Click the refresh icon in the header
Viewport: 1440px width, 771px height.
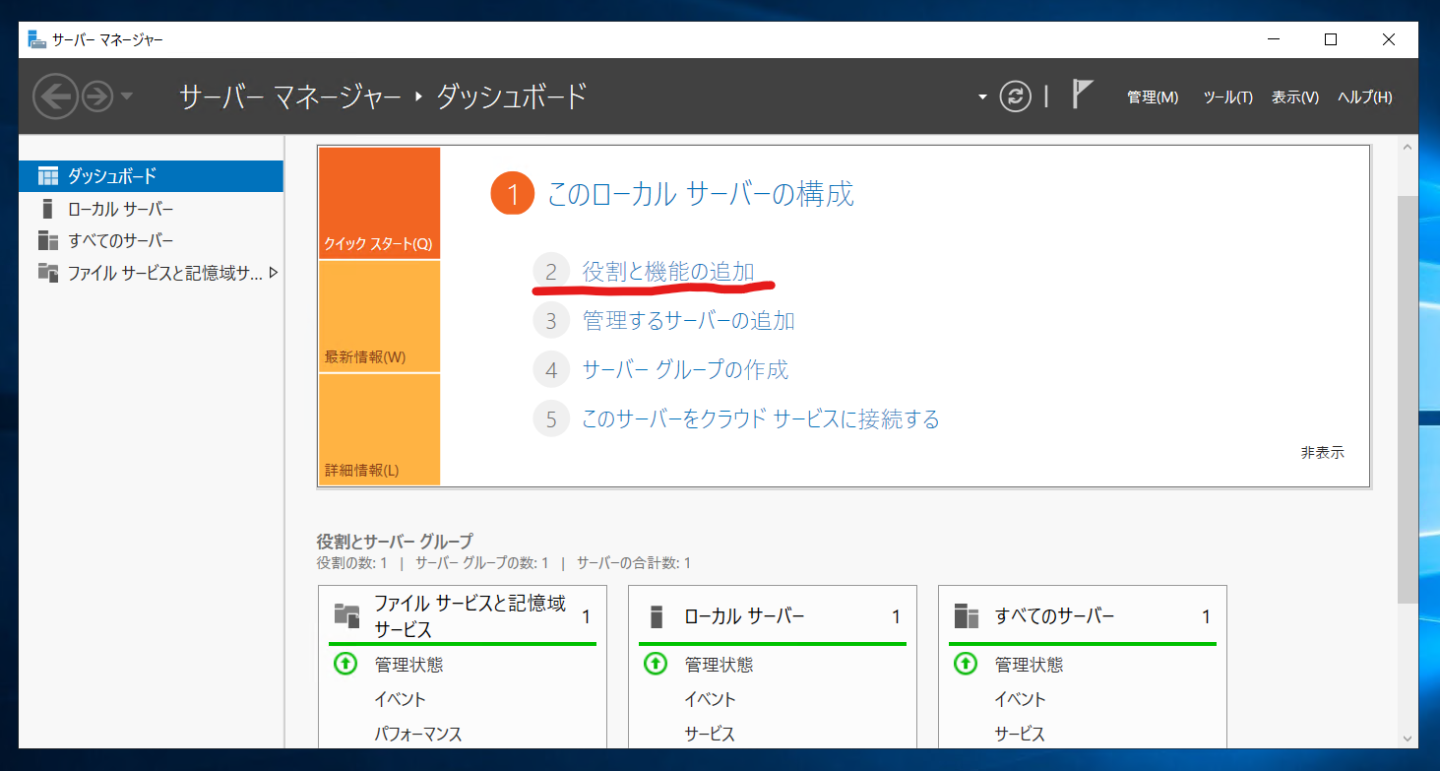(x=1015, y=96)
